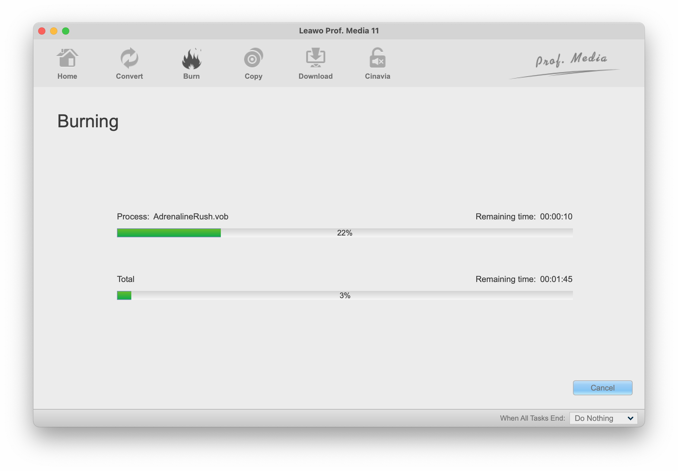Viewport: 678px width, 471px height.
Task: Click the Burning heading
Action: 88,121
